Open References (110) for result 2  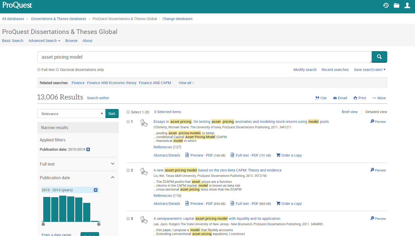pos(167,196)
